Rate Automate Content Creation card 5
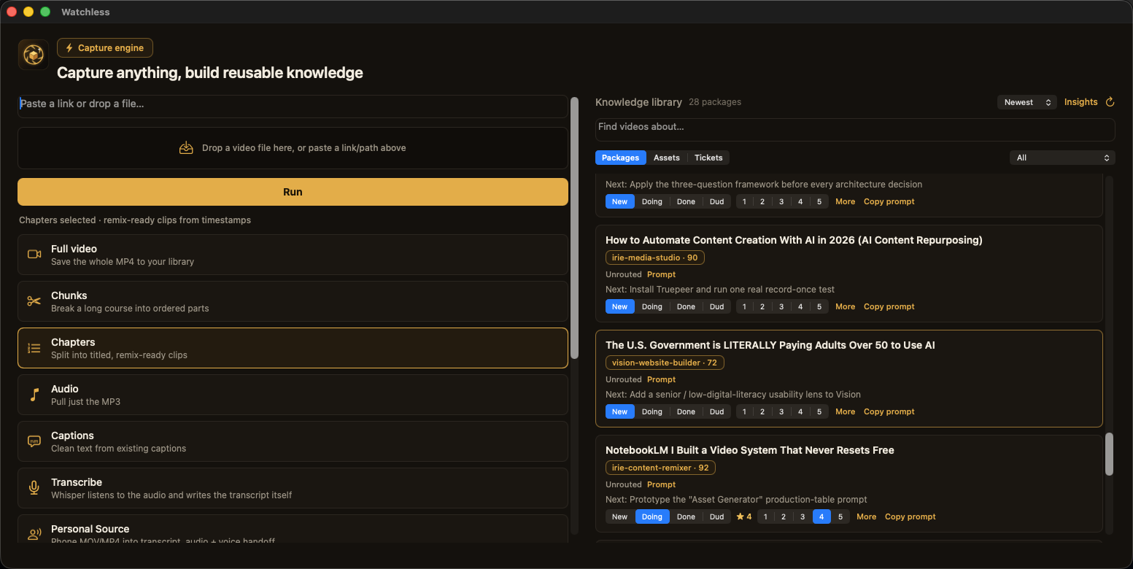Image resolution: width=1133 pixels, height=569 pixels. tap(819, 306)
